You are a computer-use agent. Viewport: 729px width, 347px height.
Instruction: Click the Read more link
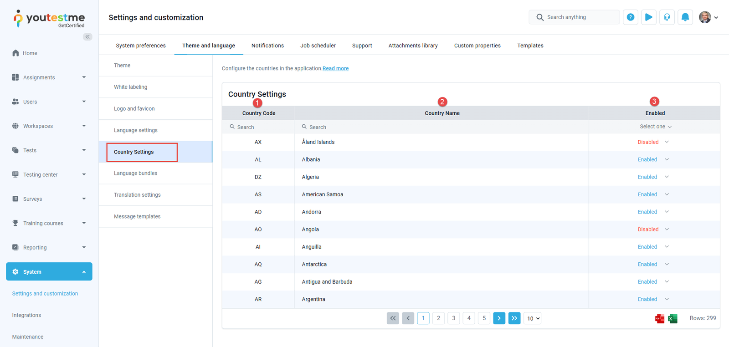point(335,68)
